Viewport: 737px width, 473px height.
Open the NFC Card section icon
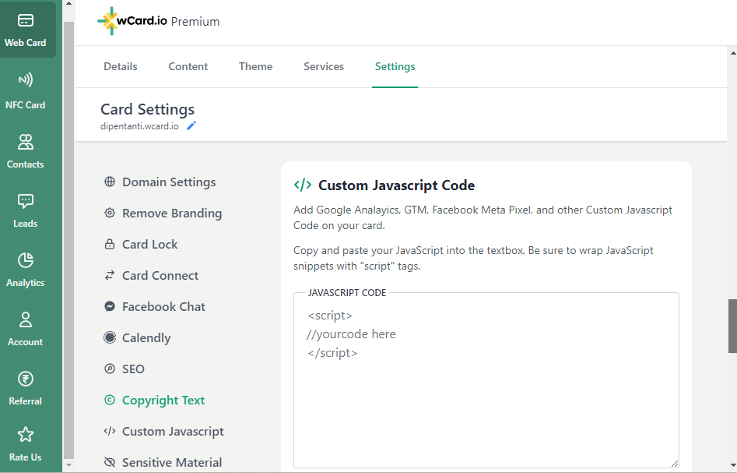point(26,79)
